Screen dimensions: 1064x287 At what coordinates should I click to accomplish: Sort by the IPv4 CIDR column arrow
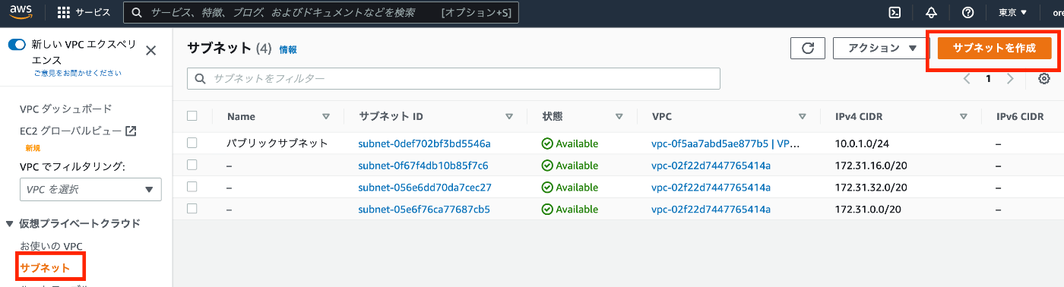click(x=964, y=117)
